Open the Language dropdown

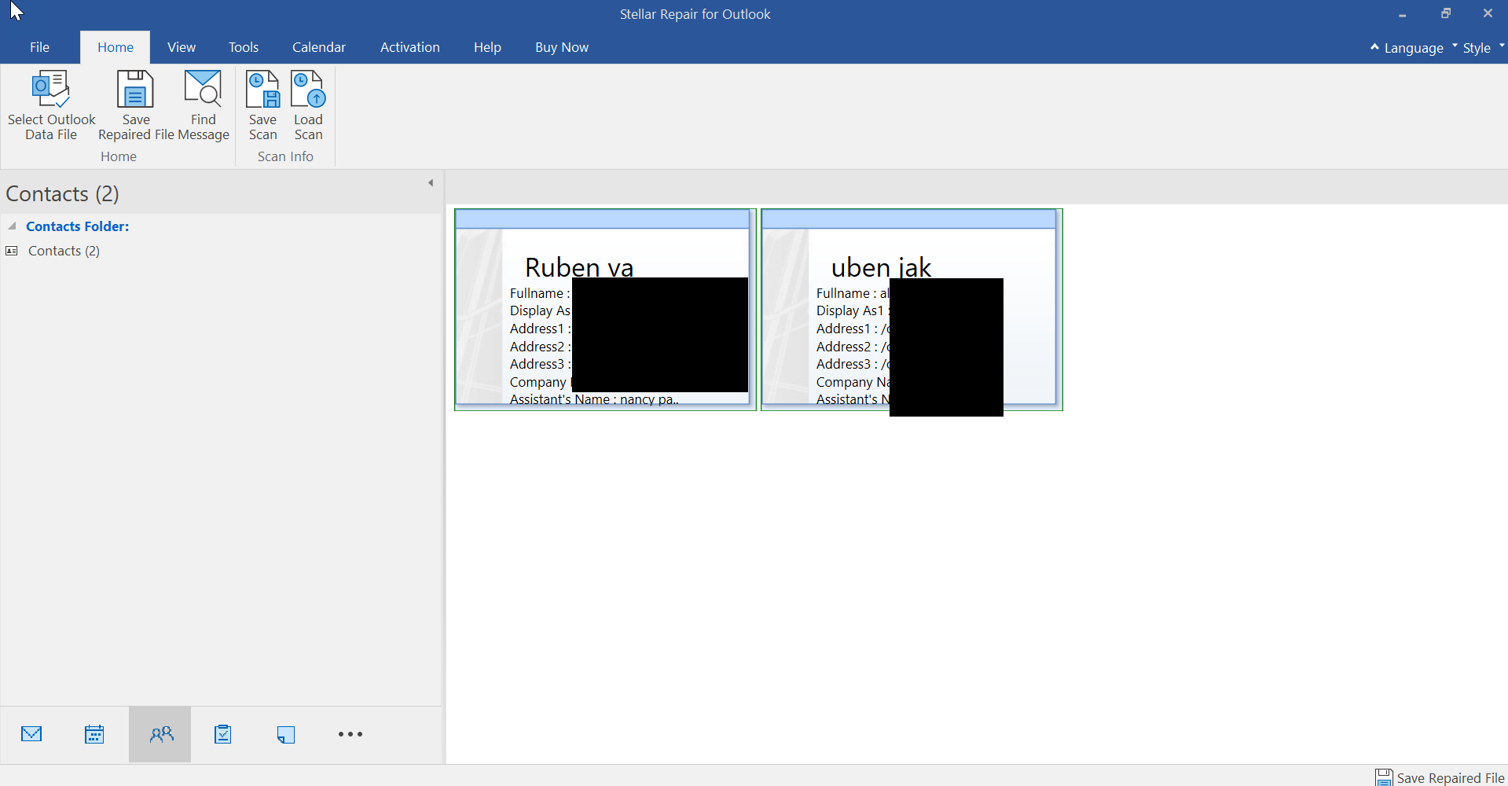pyautogui.click(x=1421, y=48)
